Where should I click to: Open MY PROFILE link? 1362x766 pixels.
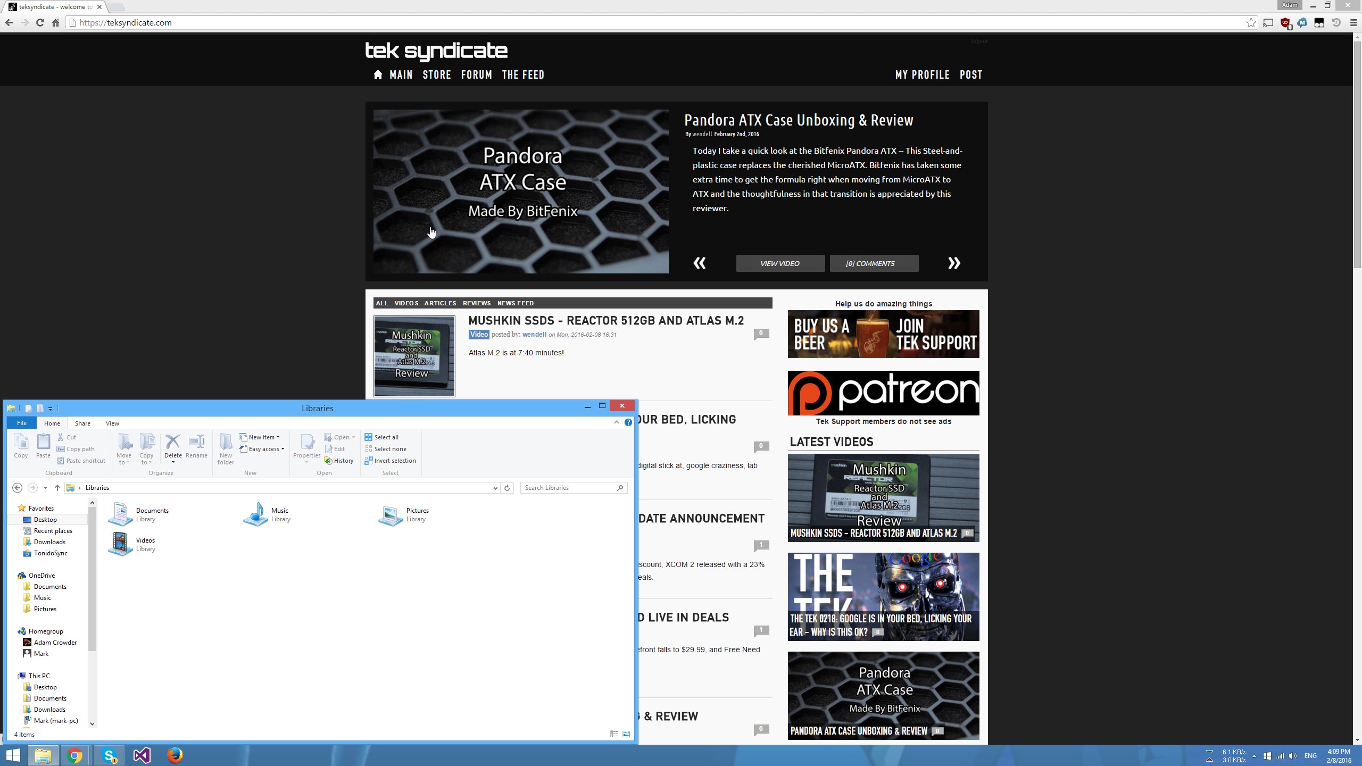923,75
